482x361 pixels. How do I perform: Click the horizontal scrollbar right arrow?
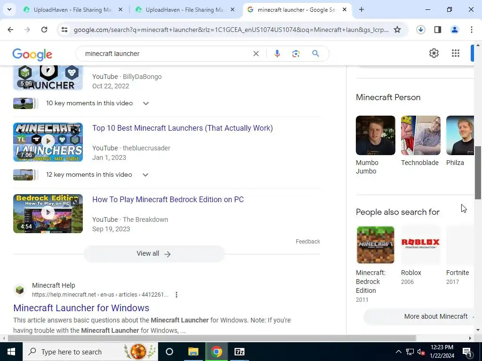pos(470,338)
